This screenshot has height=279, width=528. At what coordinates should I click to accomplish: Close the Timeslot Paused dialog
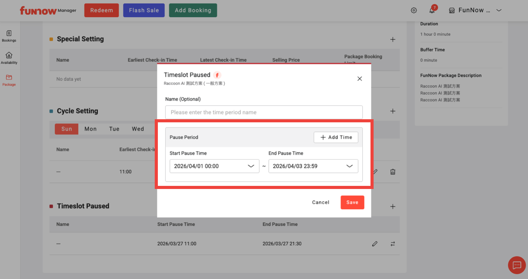(359, 79)
